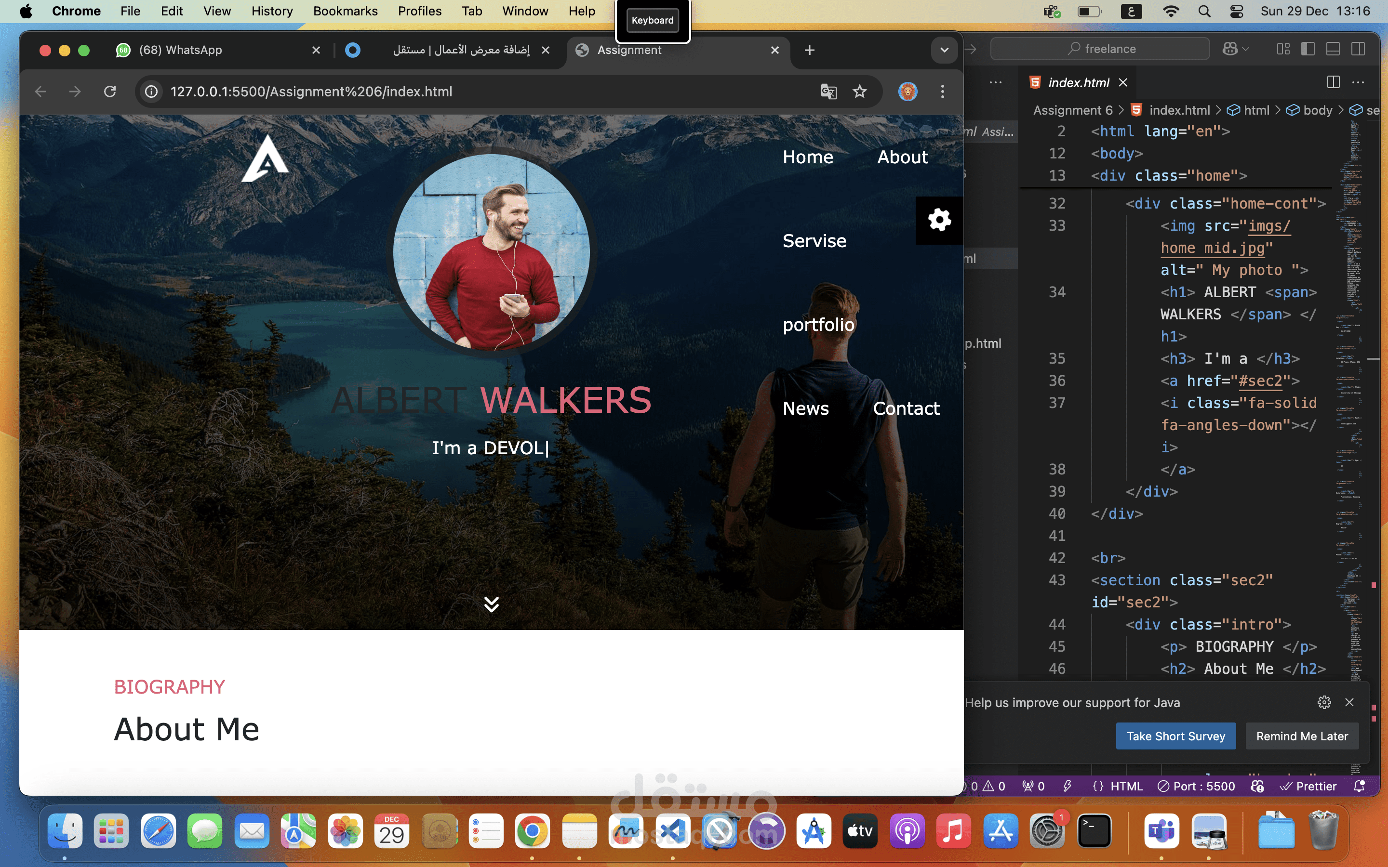
Task: Click the About nav link
Action: pyautogui.click(x=902, y=157)
